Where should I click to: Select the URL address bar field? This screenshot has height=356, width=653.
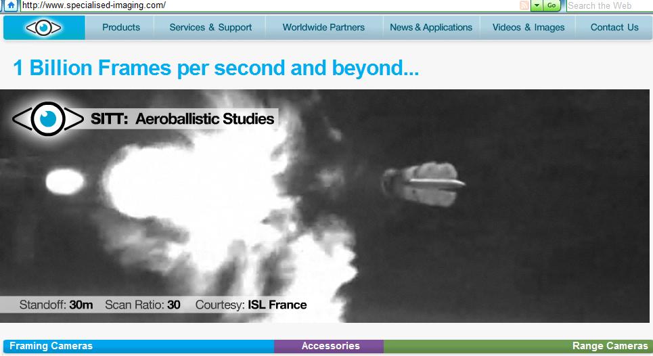pos(271,5)
